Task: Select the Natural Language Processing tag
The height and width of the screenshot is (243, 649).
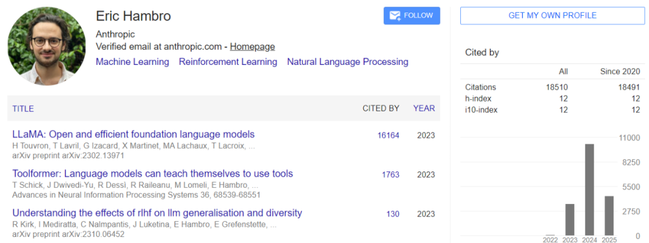Action: coord(347,61)
